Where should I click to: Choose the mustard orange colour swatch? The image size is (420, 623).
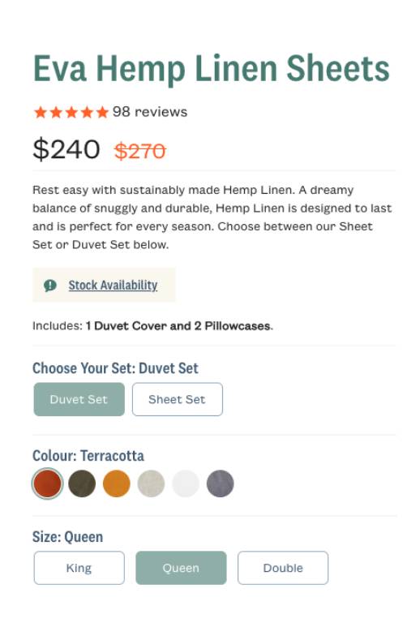116,483
